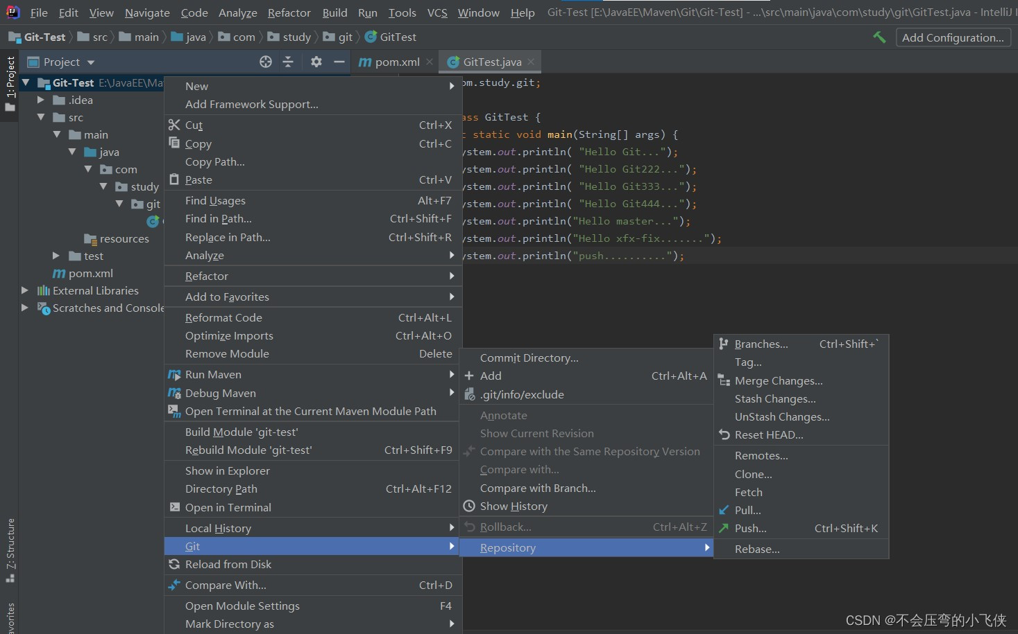Choose Commit Directory in Git submenu

(587, 358)
